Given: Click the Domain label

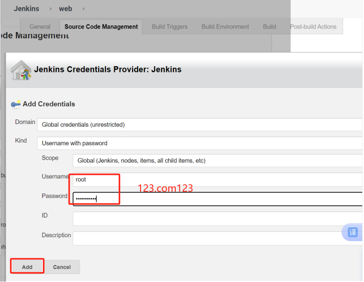Looking at the screenshot, I should (25, 122).
